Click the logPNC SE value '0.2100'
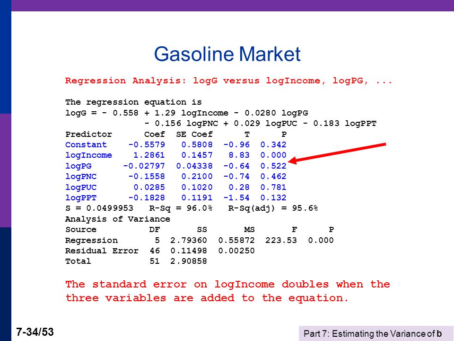The height and width of the screenshot is (341, 454). pyautogui.click(x=197, y=176)
